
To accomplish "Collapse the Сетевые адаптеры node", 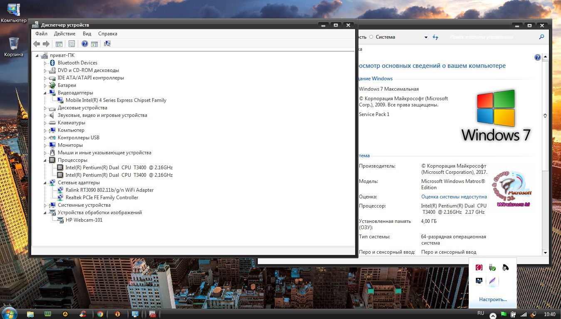I will (x=45, y=183).
